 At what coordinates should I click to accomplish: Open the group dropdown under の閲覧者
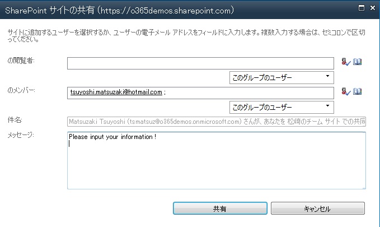tap(282, 77)
